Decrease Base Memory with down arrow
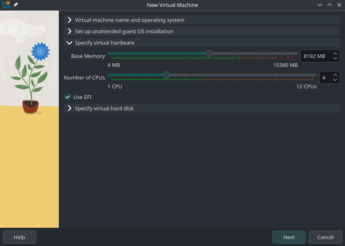Viewport: 345px width, 246px height. 335,58
